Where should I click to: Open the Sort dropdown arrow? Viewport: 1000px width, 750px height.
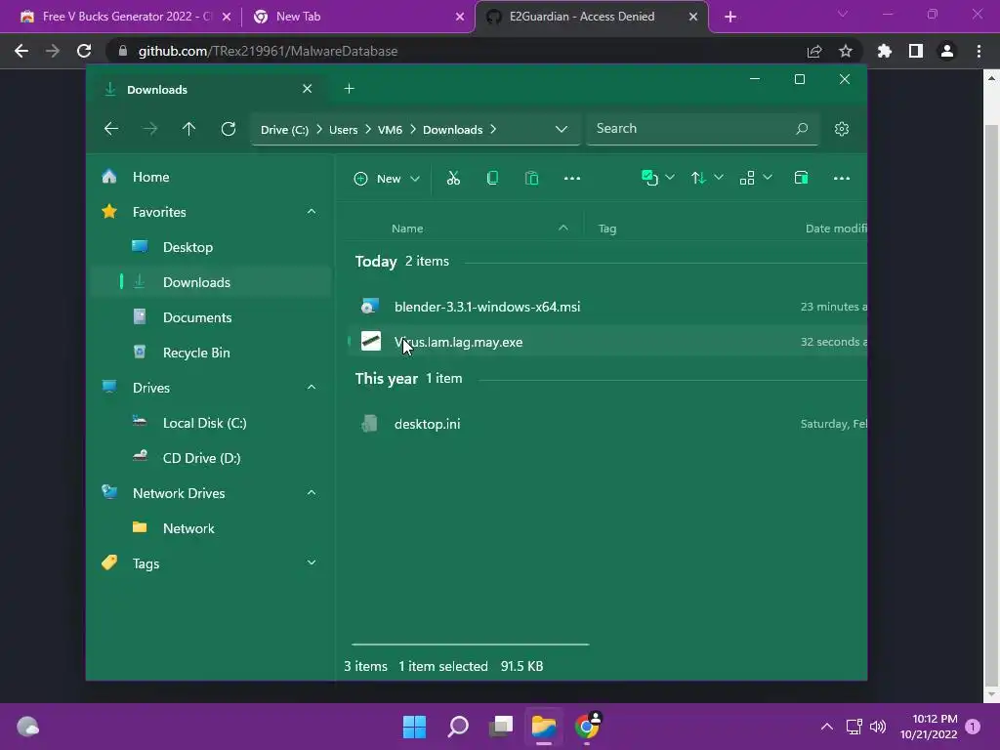[x=719, y=178]
